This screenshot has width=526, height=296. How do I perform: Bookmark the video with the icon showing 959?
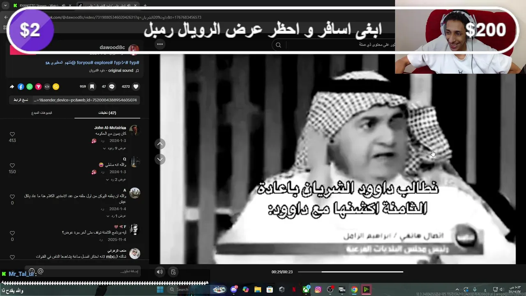pos(92,87)
